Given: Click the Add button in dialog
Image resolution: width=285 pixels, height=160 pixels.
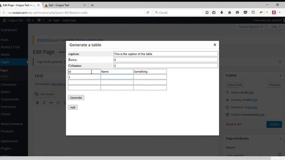Looking at the screenshot, I should [x=73, y=108].
